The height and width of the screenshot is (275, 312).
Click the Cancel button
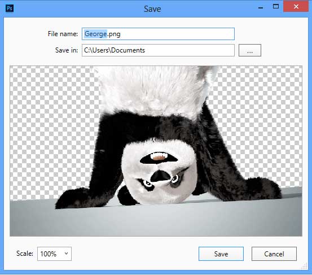point(274,254)
